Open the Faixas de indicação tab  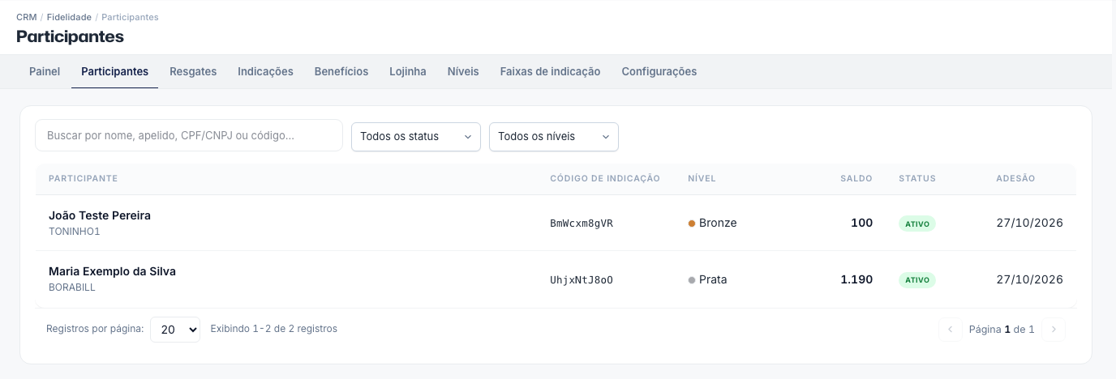click(x=551, y=71)
